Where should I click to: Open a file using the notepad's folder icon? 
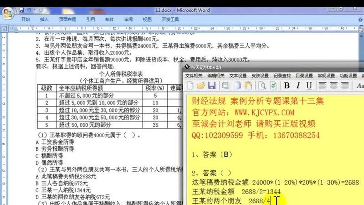pyautogui.click(x=201, y=86)
